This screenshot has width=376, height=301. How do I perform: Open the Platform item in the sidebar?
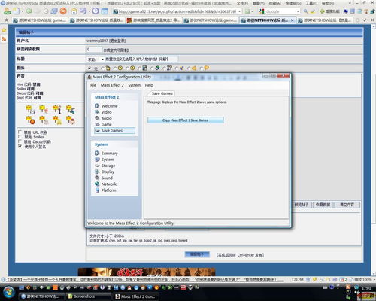click(x=105, y=190)
